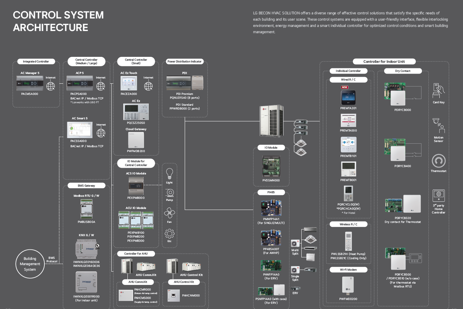463x309 pixels.
Task: Click the Internet globe next to AC Smart 5
Action: pos(101,133)
